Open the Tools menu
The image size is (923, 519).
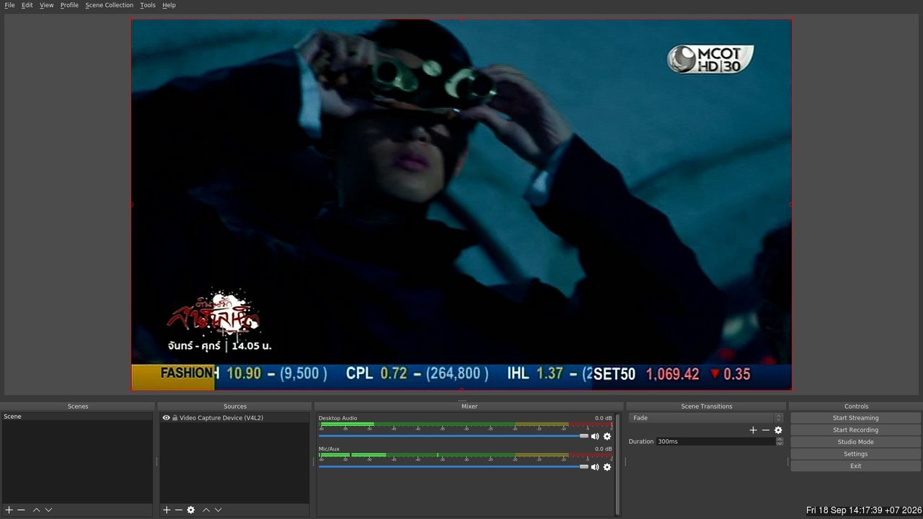[x=147, y=5]
